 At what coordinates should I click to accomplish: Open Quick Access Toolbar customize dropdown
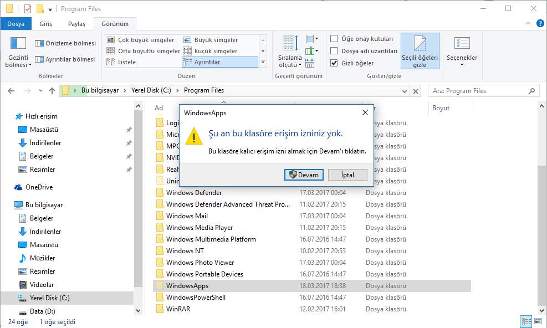click(x=50, y=9)
